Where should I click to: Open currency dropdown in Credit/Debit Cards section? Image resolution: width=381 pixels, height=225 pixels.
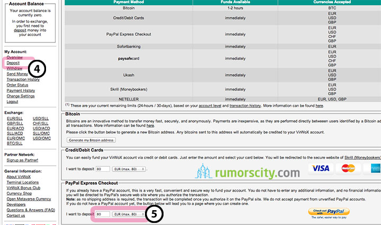tap(129, 169)
